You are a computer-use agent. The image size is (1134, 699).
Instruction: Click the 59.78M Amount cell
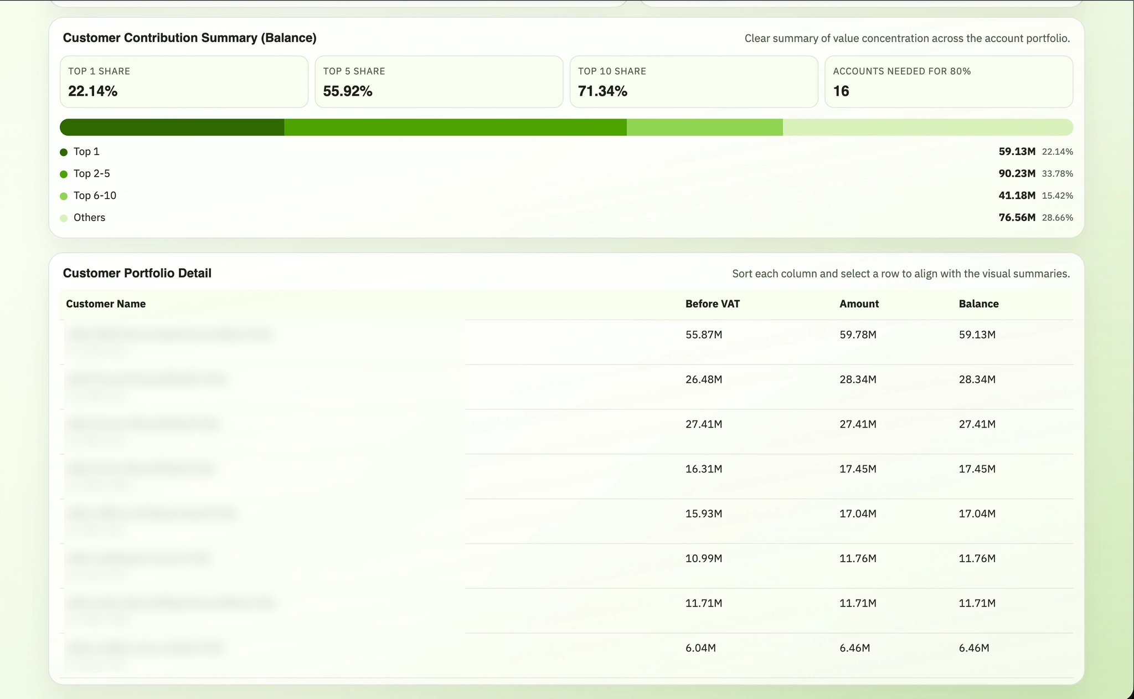click(x=858, y=335)
